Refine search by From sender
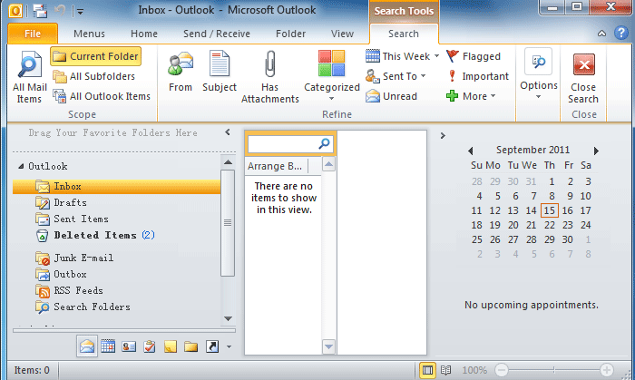This screenshot has height=380, width=635. pos(181,72)
